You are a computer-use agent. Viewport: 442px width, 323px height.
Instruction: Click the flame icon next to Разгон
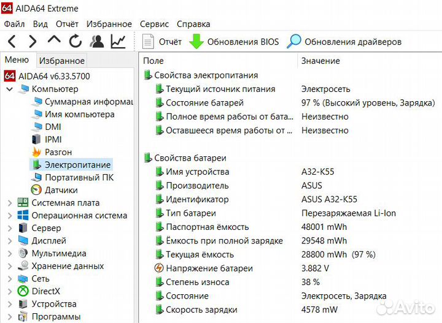pyautogui.click(x=36, y=152)
